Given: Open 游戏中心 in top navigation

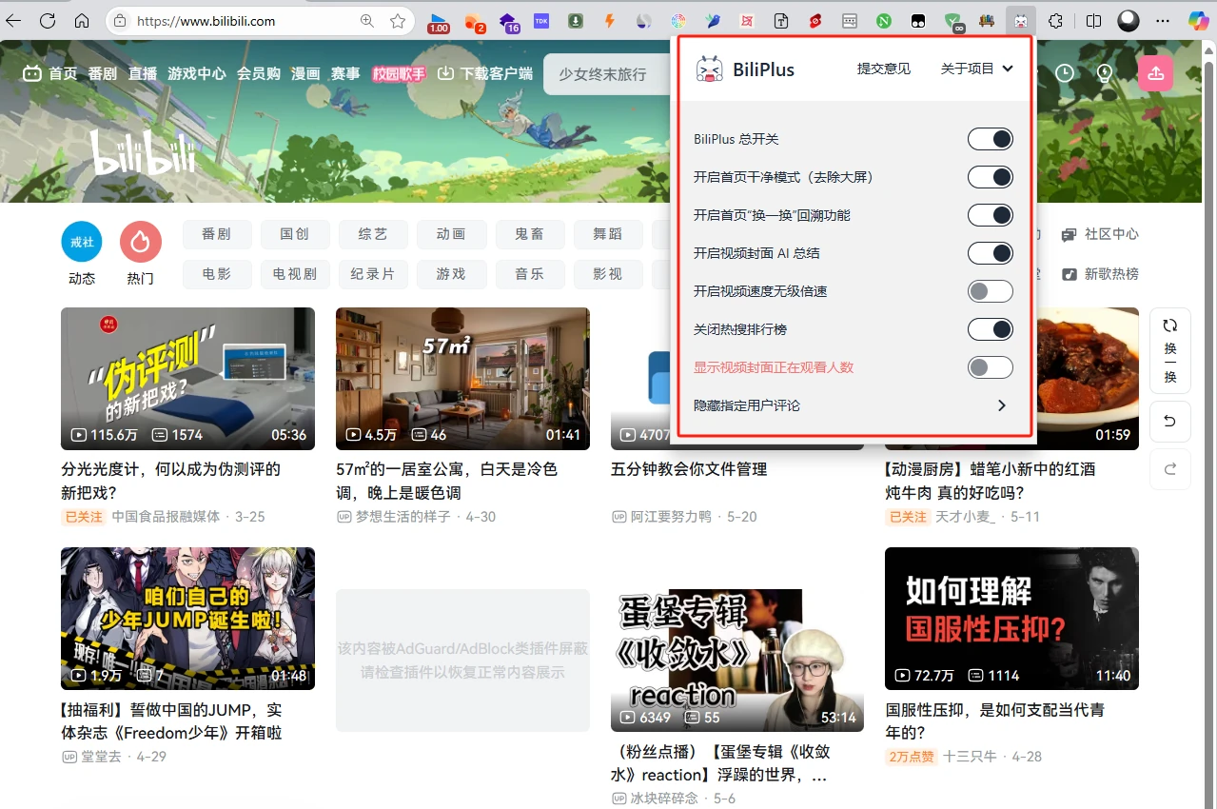Looking at the screenshot, I should [x=197, y=73].
